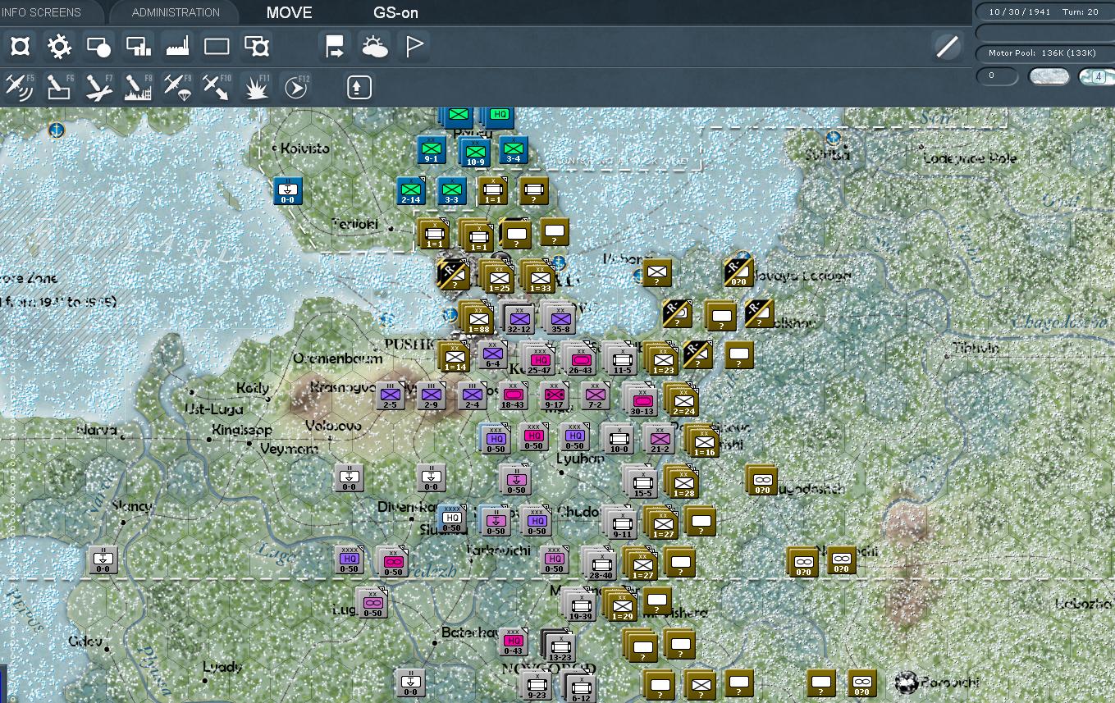The height and width of the screenshot is (703, 1115).
Task: Click the counter field showing 0
Action: 997,76
